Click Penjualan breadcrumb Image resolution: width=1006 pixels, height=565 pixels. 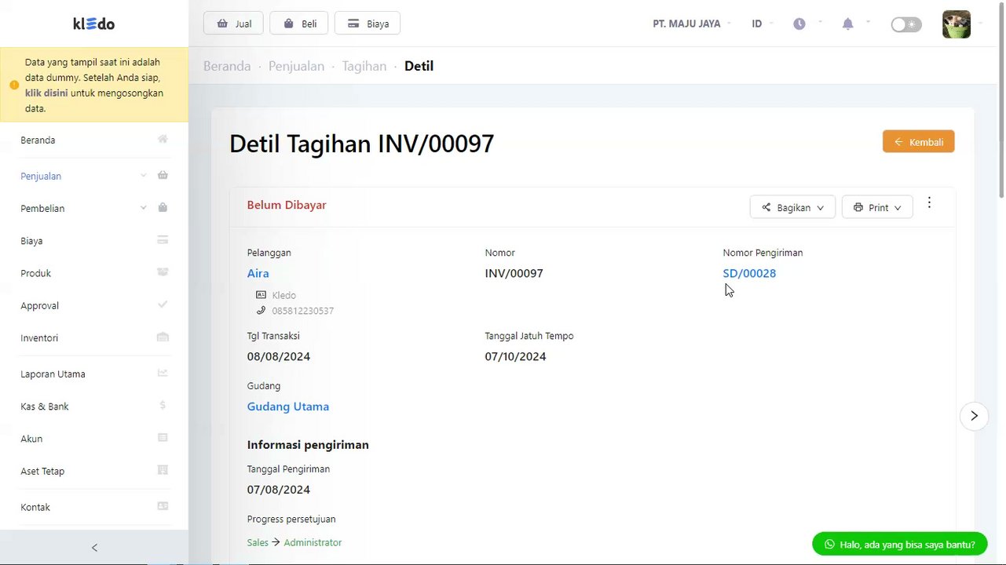296,66
